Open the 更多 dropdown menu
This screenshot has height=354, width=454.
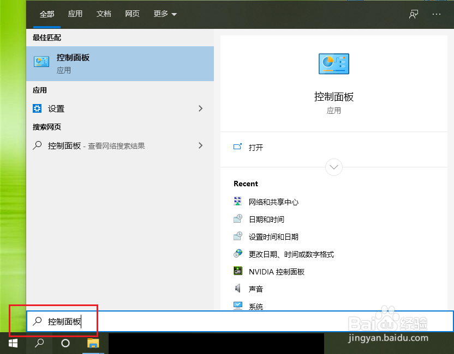click(165, 14)
